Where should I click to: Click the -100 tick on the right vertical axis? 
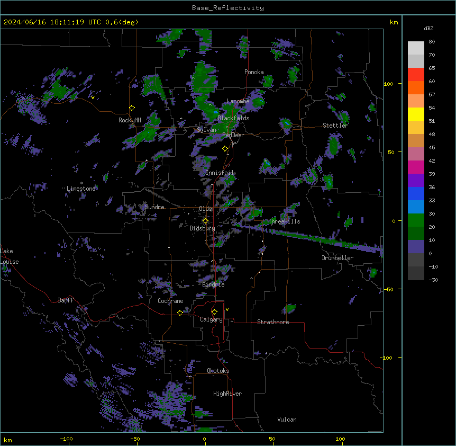point(387,358)
